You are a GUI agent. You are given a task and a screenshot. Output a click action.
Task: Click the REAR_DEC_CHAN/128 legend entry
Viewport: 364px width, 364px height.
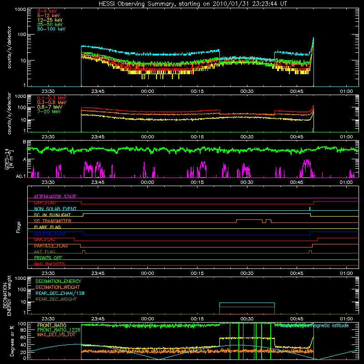click(60, 293)
